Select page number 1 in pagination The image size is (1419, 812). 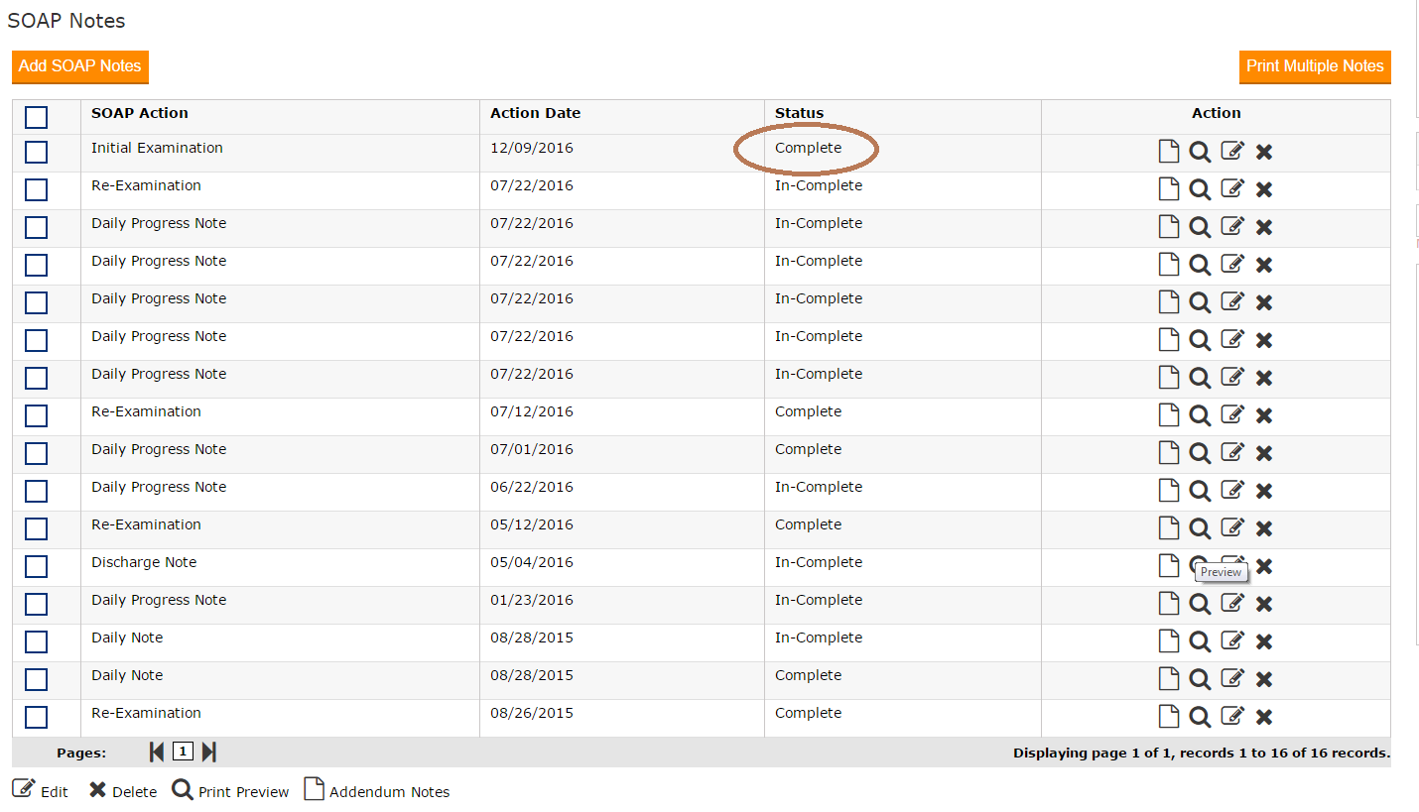point(183,752)
